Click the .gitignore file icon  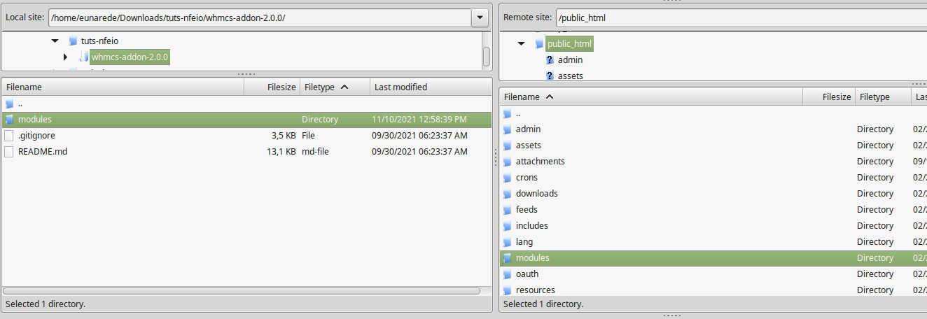tap(9, 136)
